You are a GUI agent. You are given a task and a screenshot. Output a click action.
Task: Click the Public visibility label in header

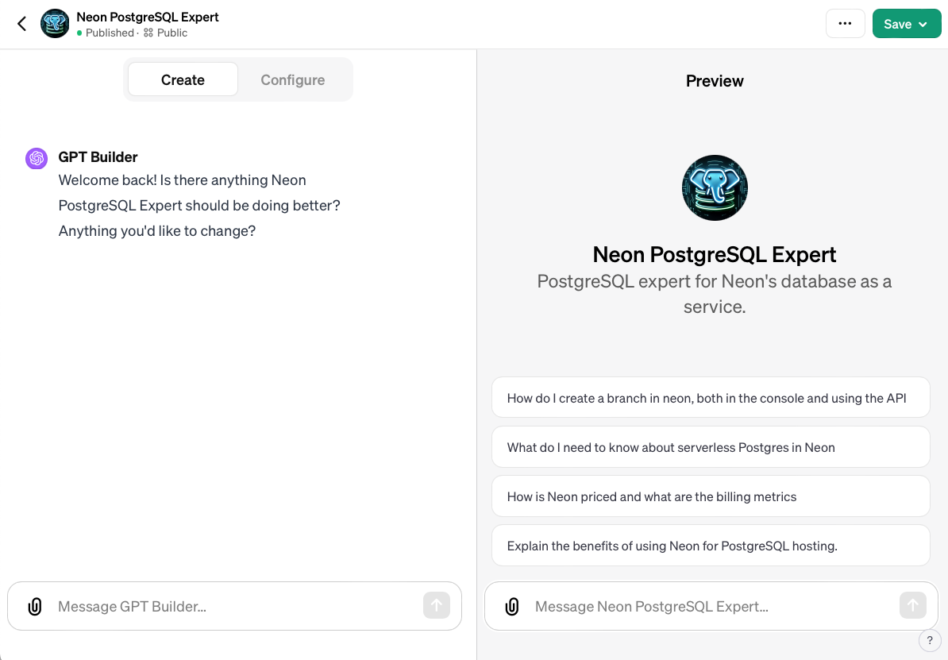(165, 33)
